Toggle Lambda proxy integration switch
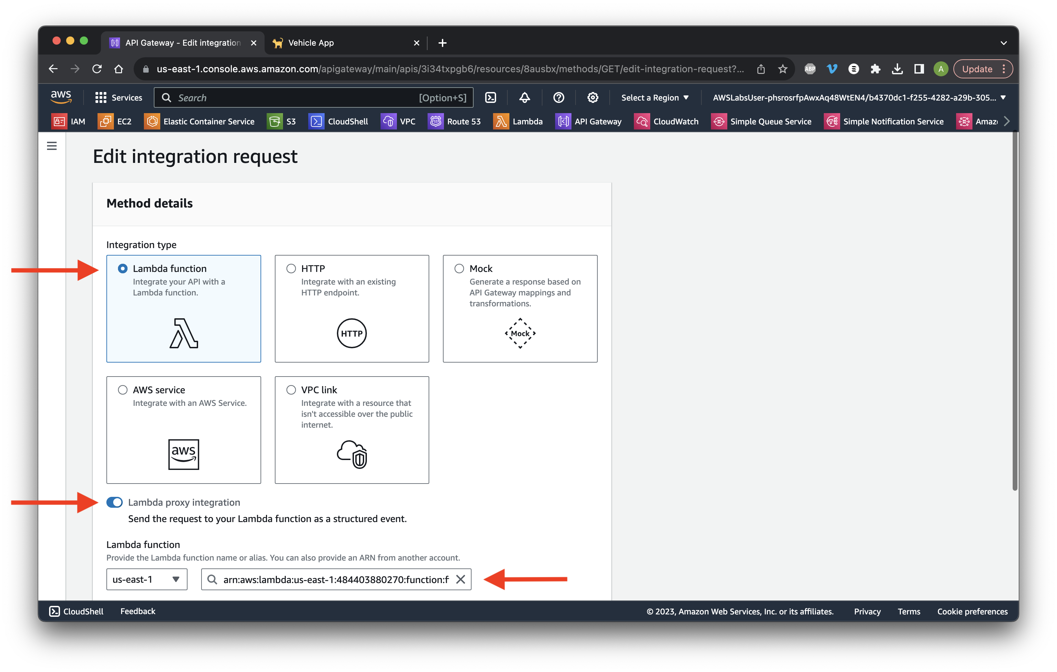The image size is (1057, 672). (115, 502)
